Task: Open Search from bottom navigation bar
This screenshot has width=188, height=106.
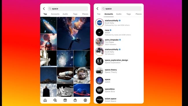Action: (x=55, y=100)
